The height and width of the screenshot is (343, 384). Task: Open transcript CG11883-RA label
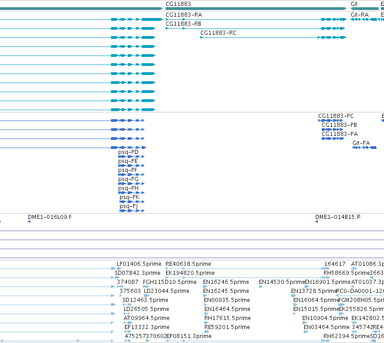pyautogui.click(x=184, y=15)
